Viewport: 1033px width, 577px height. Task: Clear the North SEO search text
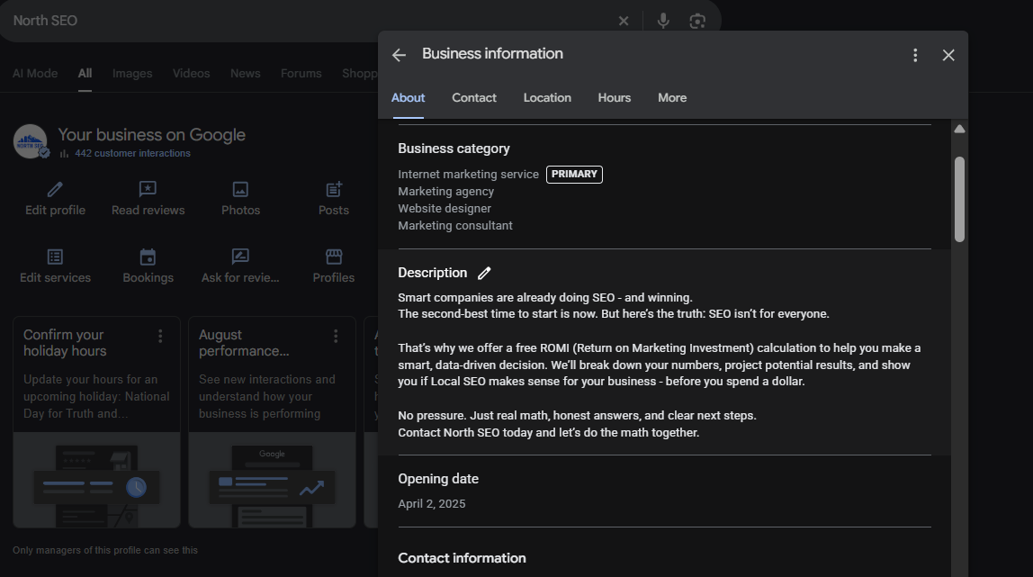(624, 21)
